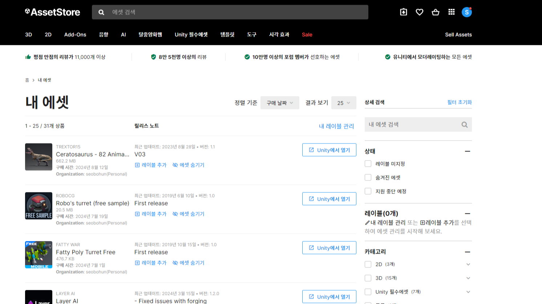
Task: Open 내 레이블 관리 link
Action: pyautogui.click(x=336, y=126)
